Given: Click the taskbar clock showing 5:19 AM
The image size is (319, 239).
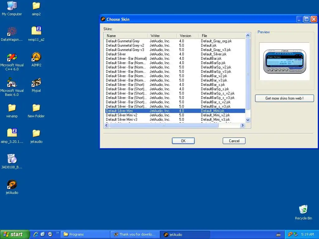Looking at the screenshot, I should [x=307, y=234].
